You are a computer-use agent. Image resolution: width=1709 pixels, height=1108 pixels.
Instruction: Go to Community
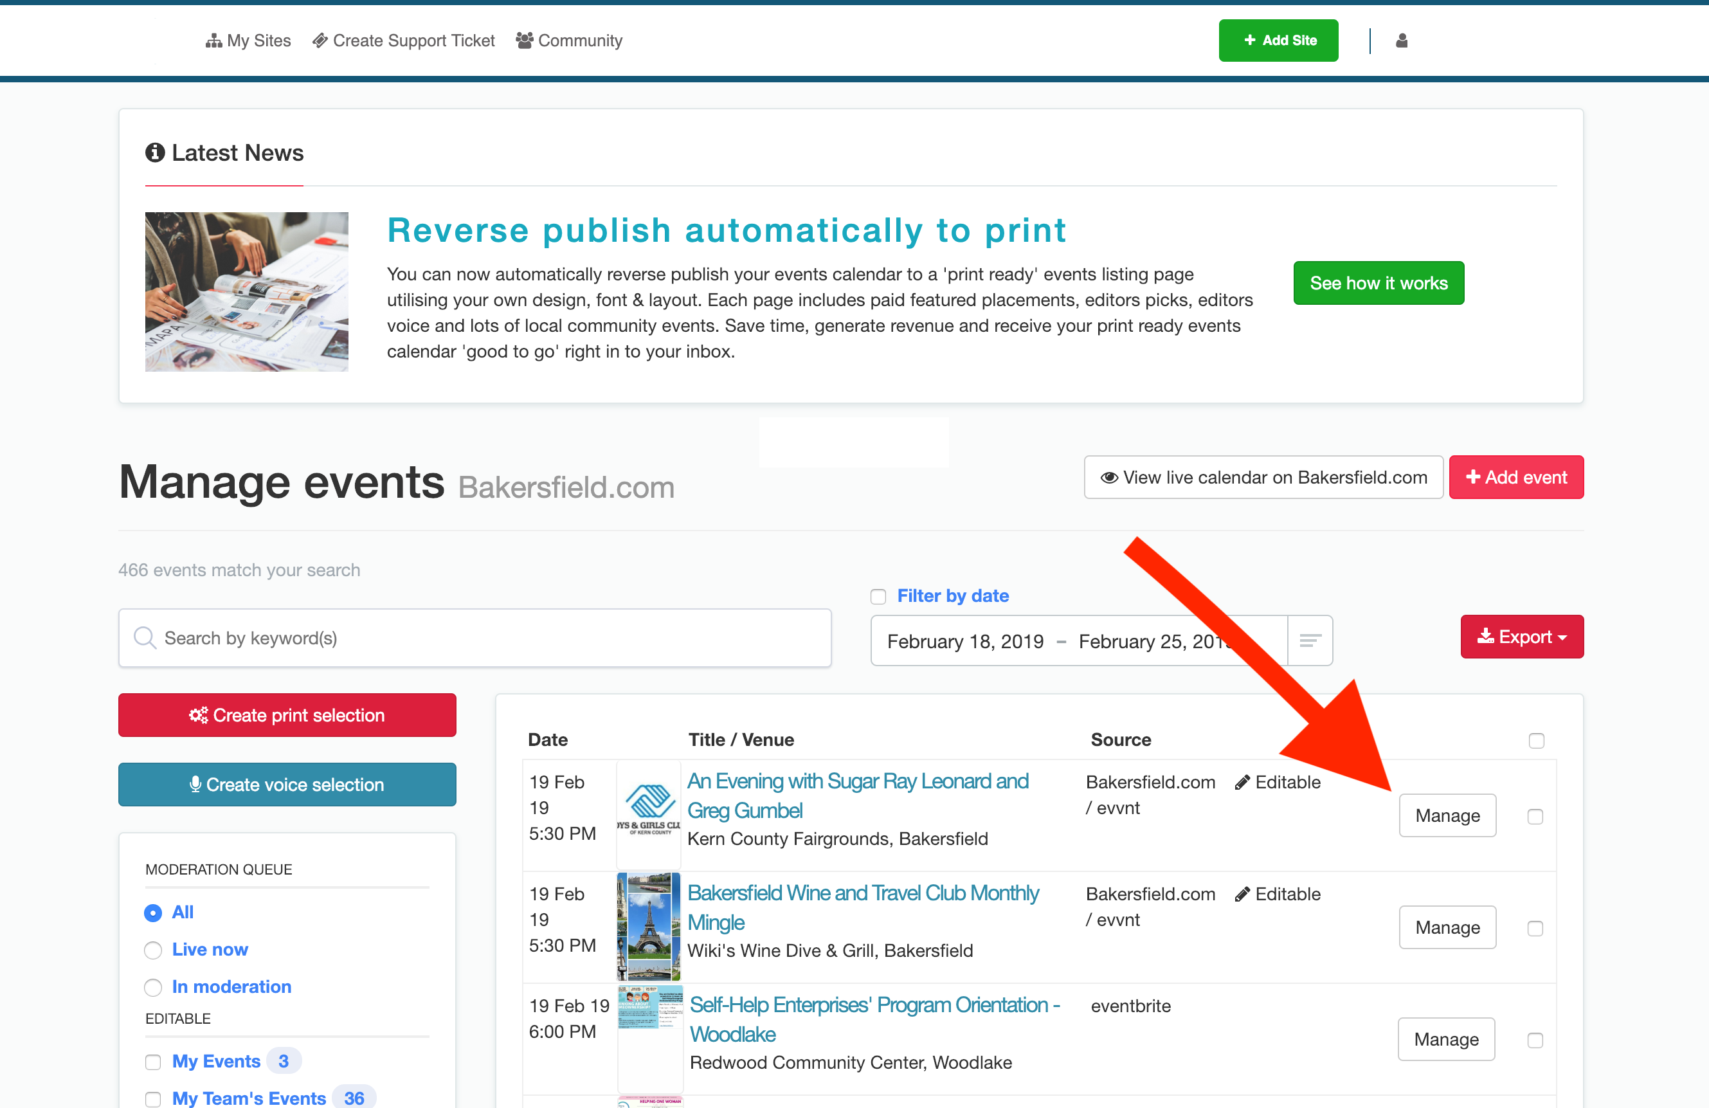click(x=570, y=41)
